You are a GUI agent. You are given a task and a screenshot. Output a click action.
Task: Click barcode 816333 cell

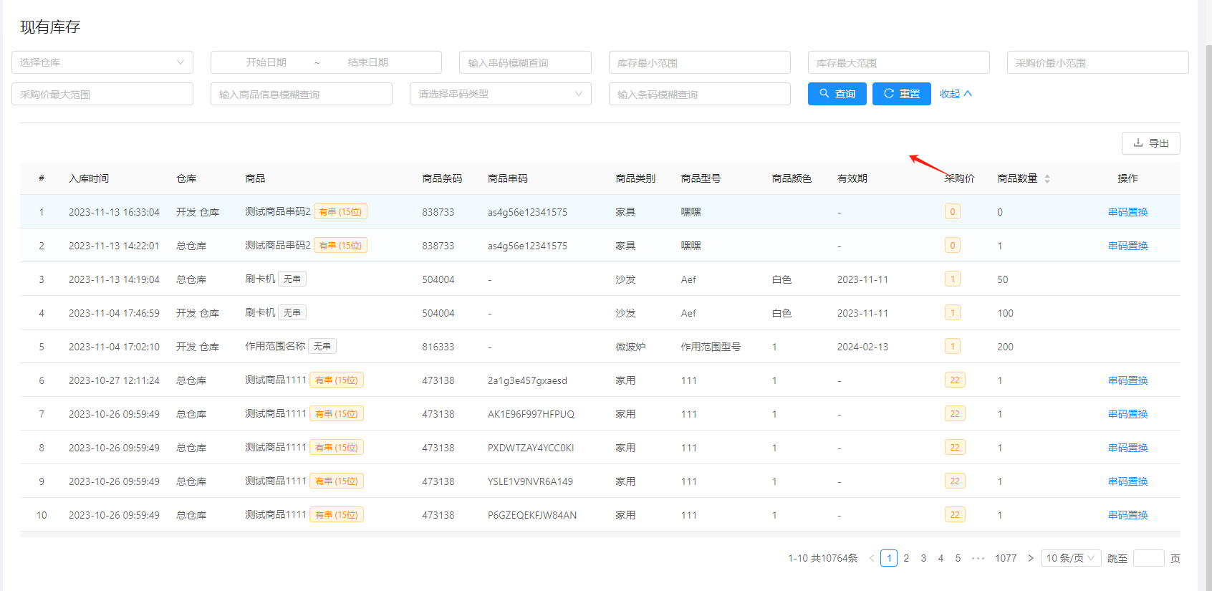point(438,347)
